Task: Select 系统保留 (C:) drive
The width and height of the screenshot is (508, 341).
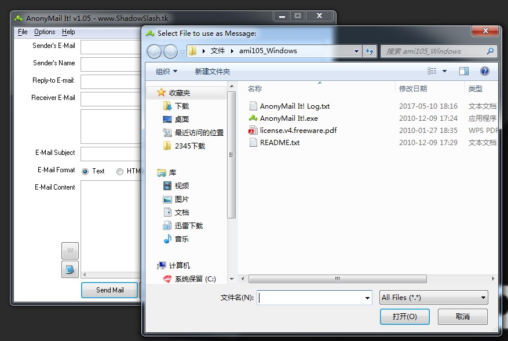Action: [189, 279]
